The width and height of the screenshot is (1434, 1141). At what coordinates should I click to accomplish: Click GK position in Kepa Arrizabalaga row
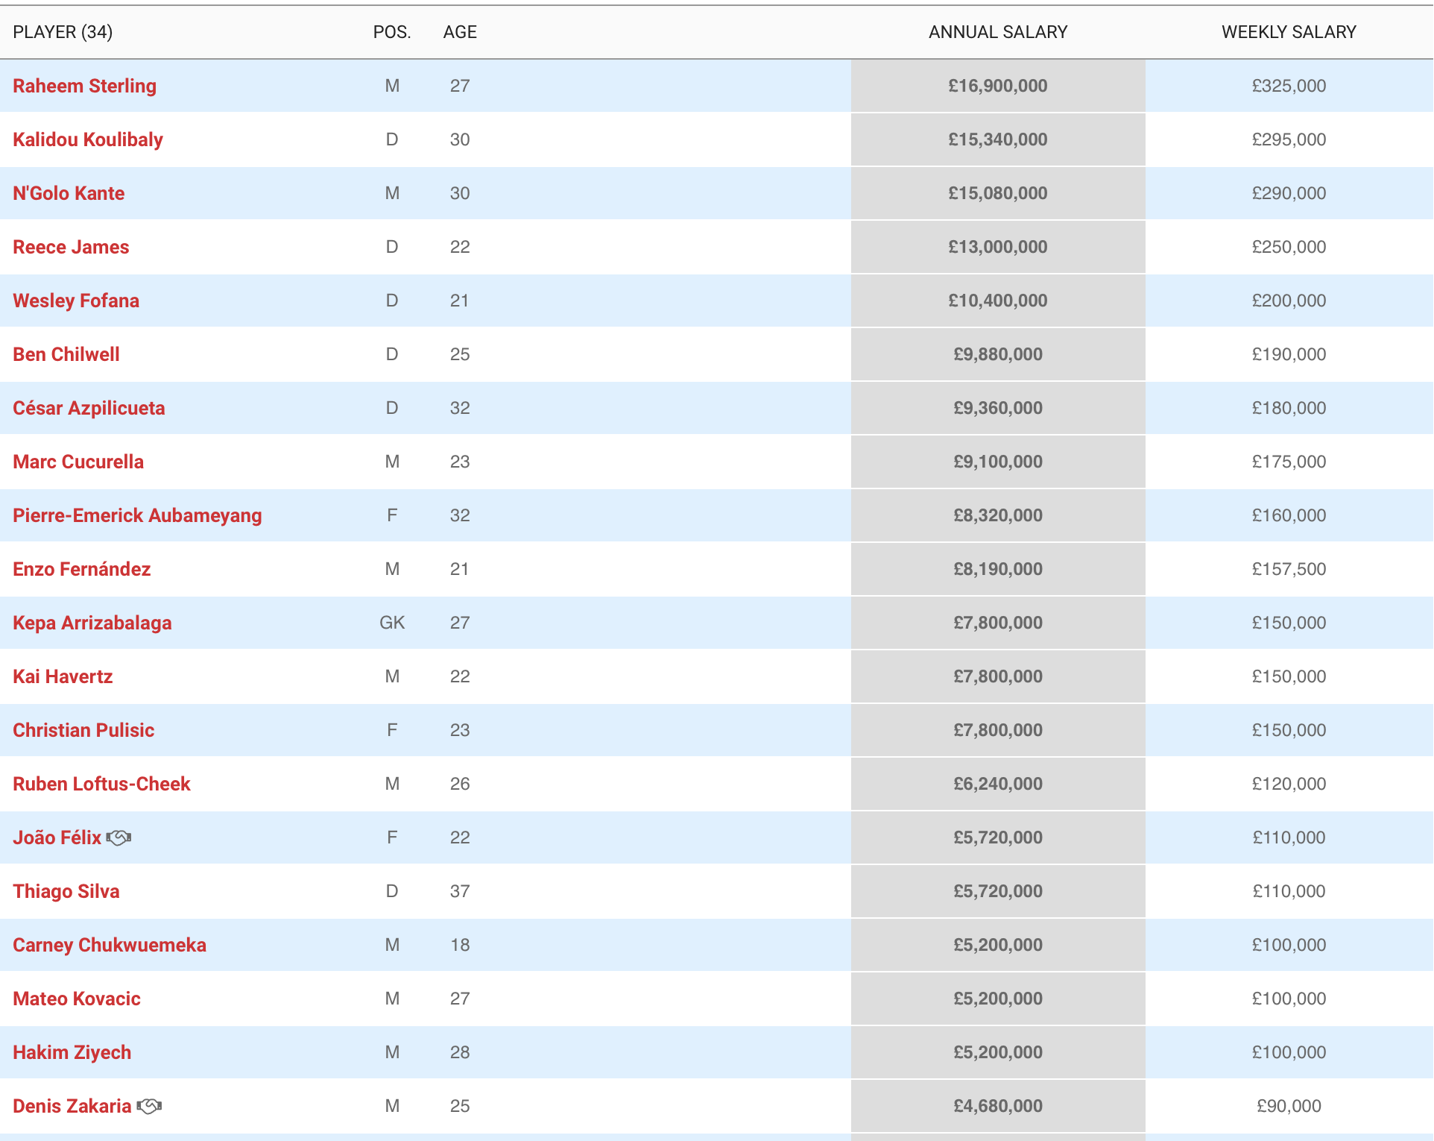[392, 623]
